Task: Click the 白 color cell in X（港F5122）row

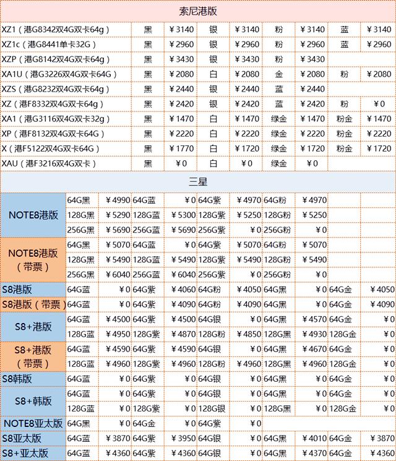Action: click(x=213, y=149)
